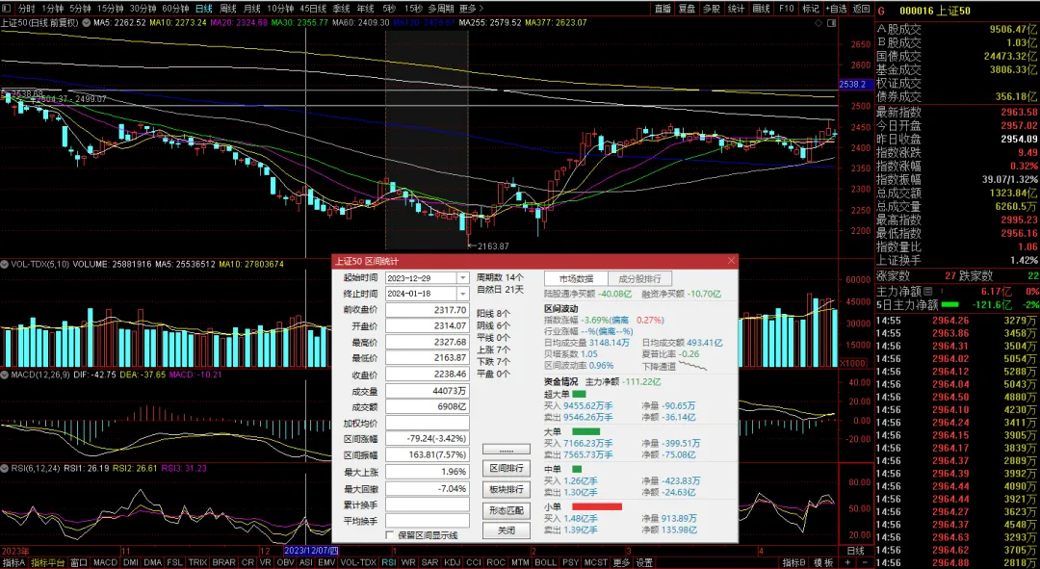Open the 指标平台 tab

[x=48, y=562]
